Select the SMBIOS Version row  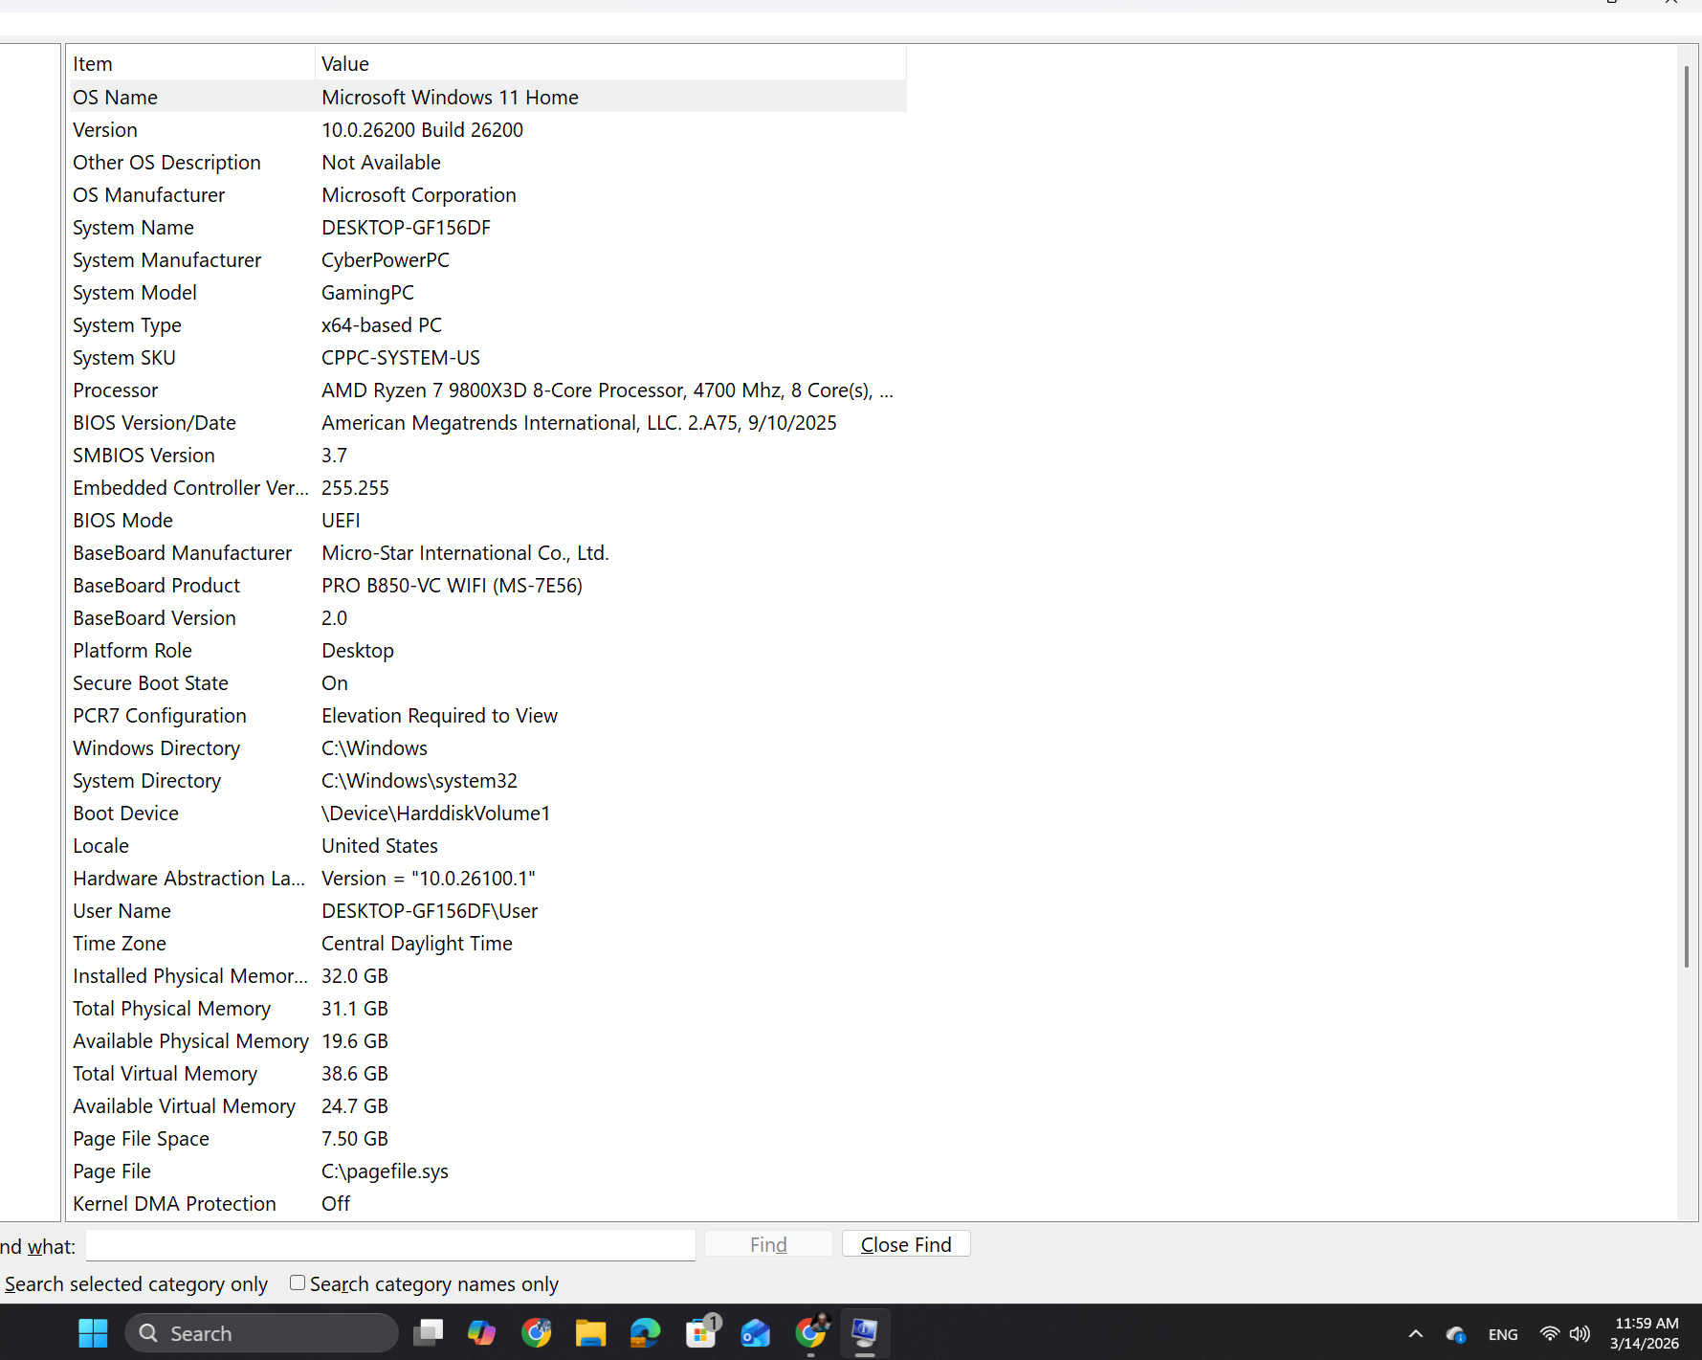(x=488, y=455)
